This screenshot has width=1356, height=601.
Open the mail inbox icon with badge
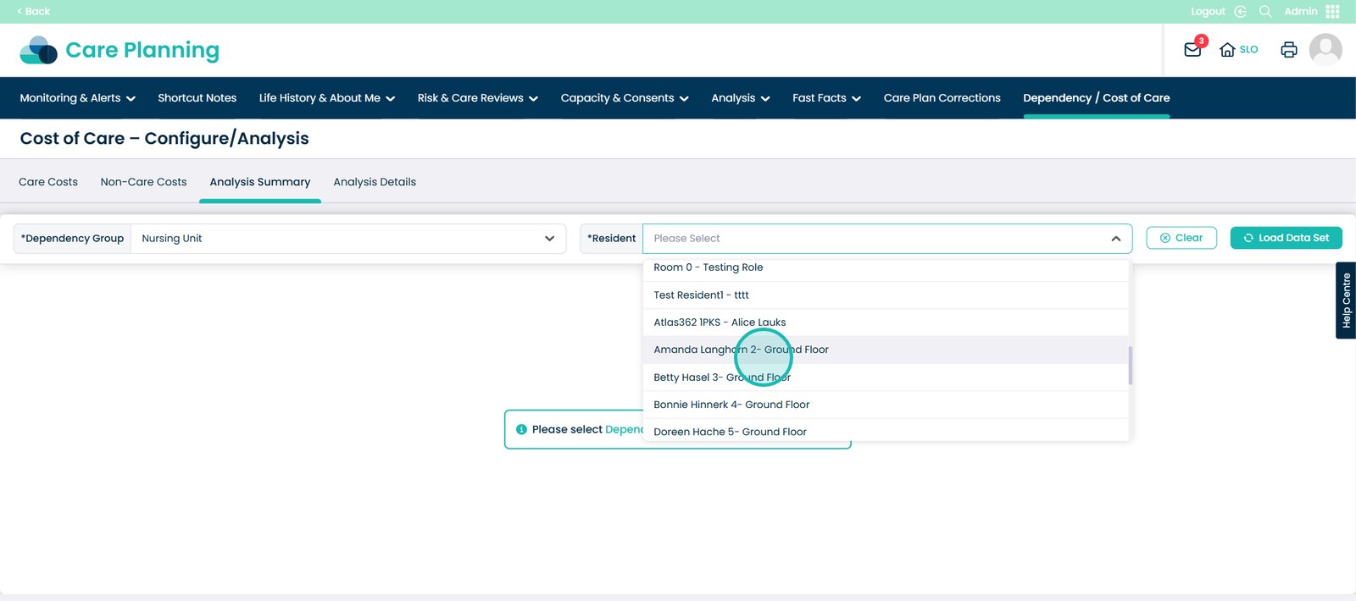pyautogui.click(x=1192, y=50)
